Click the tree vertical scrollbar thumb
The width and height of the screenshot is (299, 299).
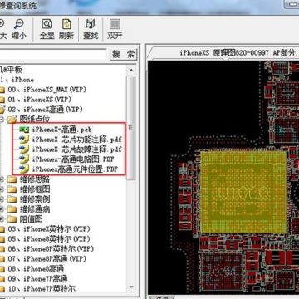pyautogui.click(x=131, y=128)
